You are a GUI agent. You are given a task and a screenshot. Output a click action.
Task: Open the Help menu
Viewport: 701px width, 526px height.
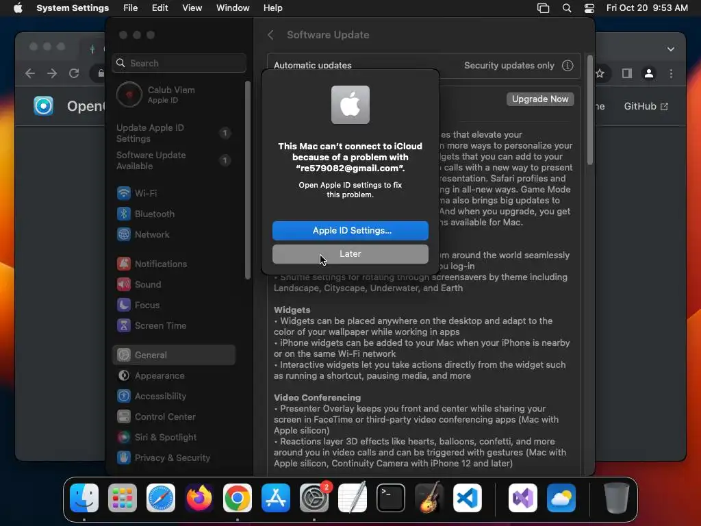[x=272, y=8]
